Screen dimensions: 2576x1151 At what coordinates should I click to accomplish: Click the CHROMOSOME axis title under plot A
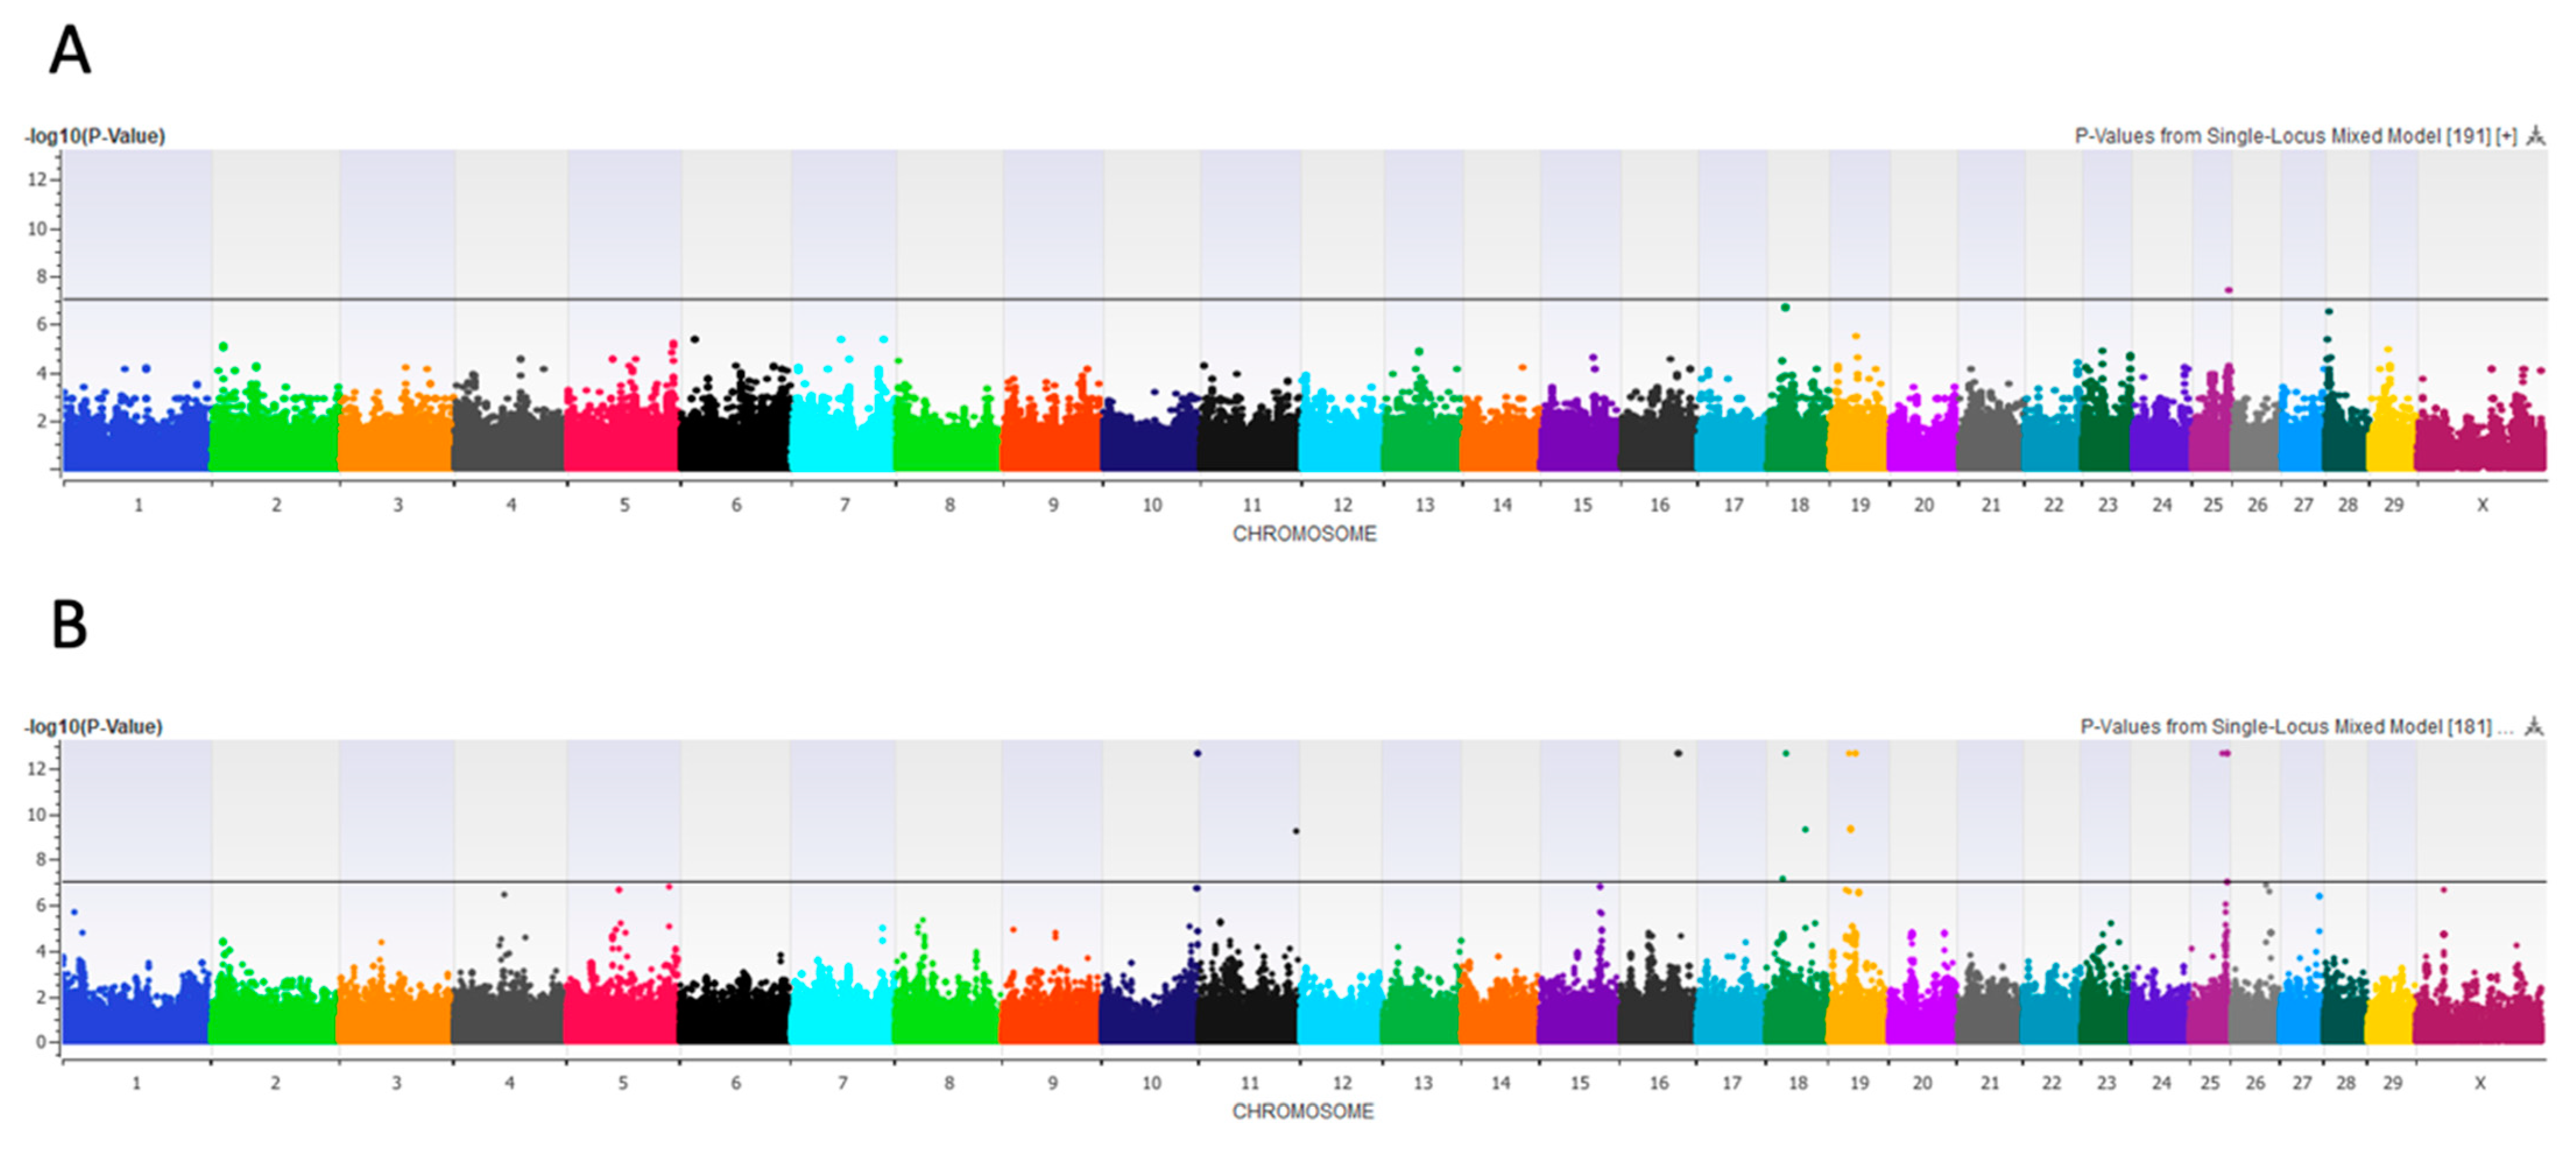coord(1304,534)
